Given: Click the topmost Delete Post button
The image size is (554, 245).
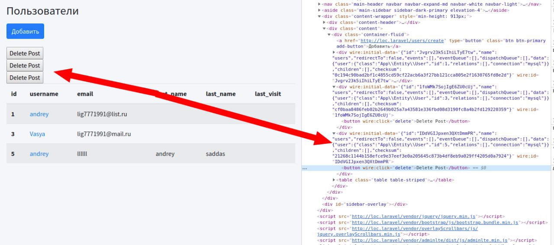Looking at the screenshot, I should coord(25,53).
